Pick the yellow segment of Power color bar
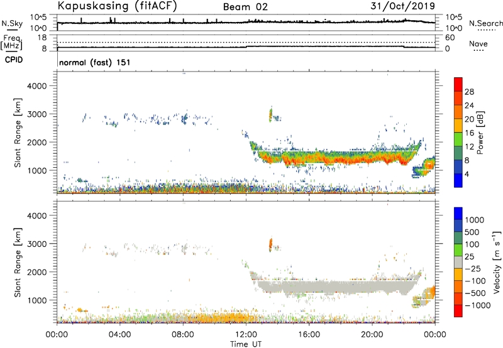The width and height of the screenshot is (503, 348). click(458, 126)
